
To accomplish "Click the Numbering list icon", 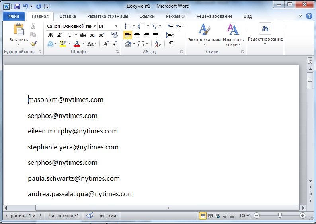I will tap(141, 26).
